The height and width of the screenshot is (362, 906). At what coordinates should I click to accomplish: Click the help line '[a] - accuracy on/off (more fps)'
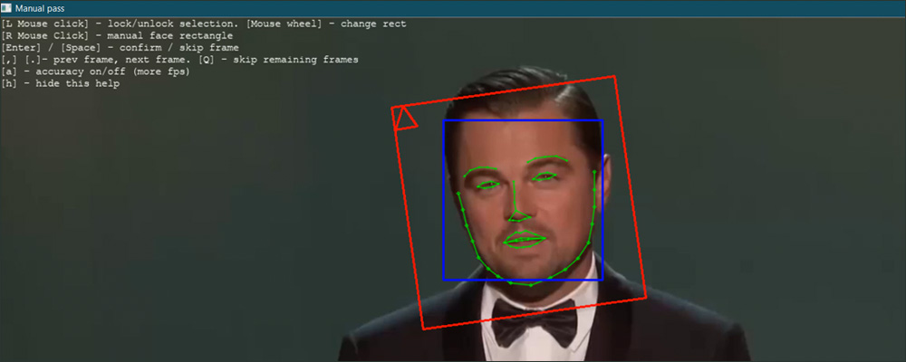[x=96, y=71]
